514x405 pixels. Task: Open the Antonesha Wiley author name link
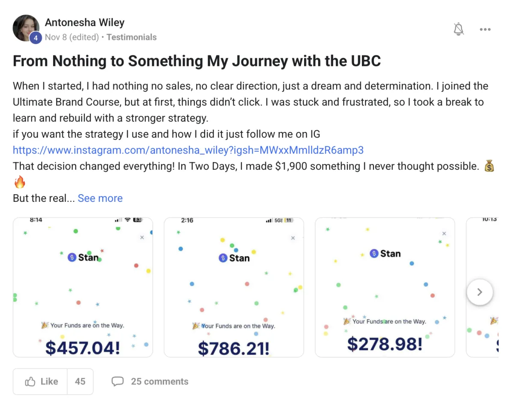(84, 22)
